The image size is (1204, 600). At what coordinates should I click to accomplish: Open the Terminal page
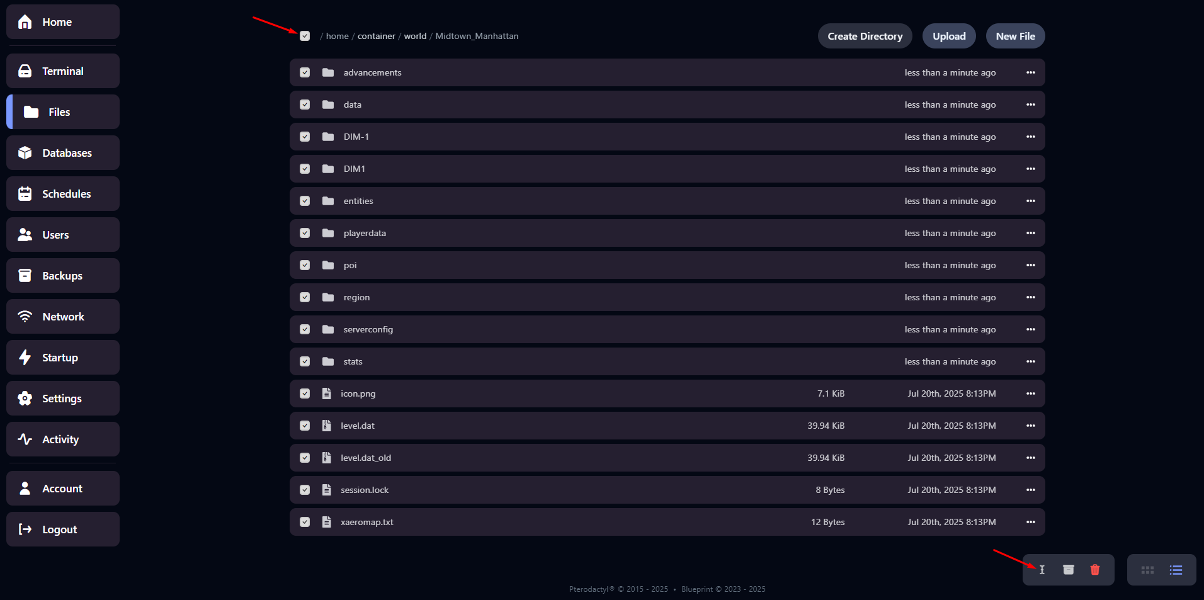click(x=63, y=71)
